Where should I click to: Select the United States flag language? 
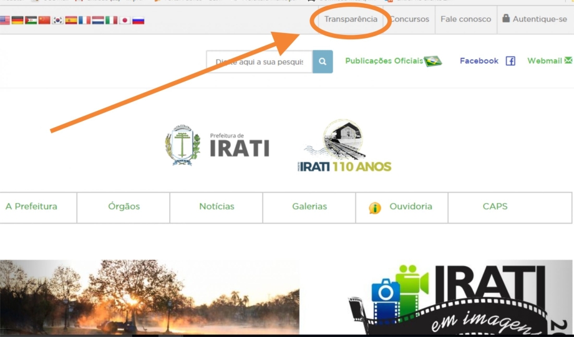point(5,20)
